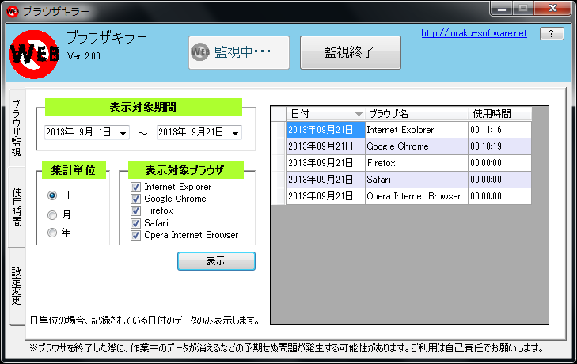Click the large red no-WEB logo

click(x=34, y=54)
